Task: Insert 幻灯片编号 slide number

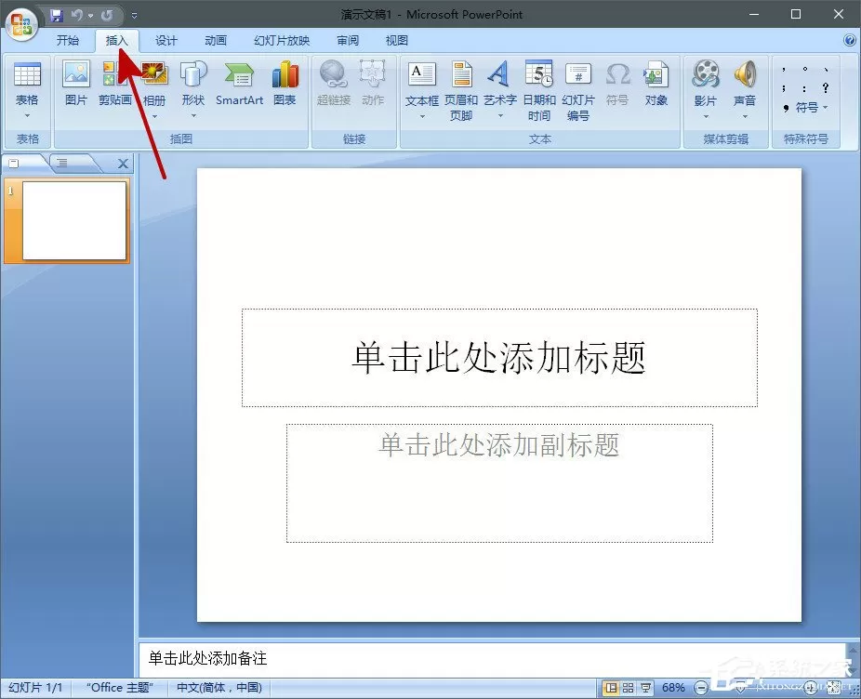Action: pos(577,90)
